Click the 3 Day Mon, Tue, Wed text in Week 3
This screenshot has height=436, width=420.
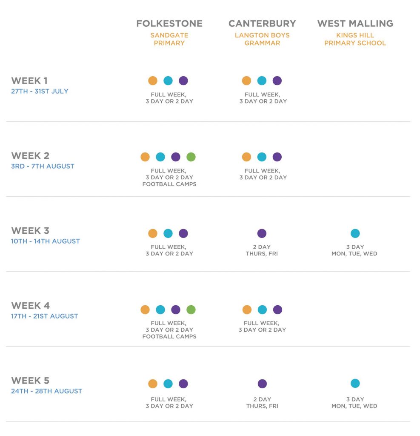[x=354, y=250]
